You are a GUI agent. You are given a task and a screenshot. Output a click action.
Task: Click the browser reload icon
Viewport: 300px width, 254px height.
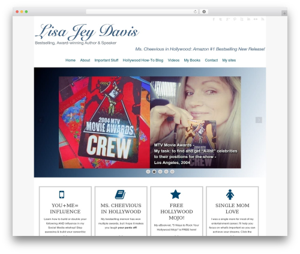[195, 11]
